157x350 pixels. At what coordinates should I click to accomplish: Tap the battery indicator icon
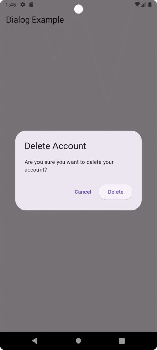coord(150,5)
